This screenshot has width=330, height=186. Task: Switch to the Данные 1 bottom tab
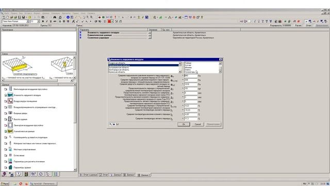pyautogui.click(x=129, y=175)
